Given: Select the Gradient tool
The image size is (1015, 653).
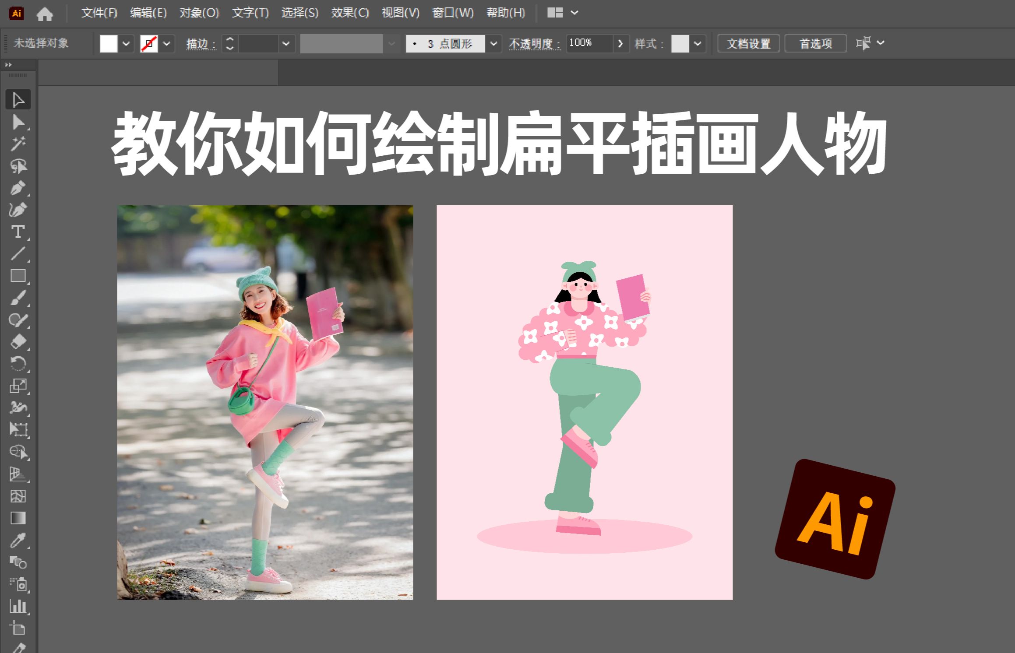Looking at the screenshot, I should coord(18,518).
